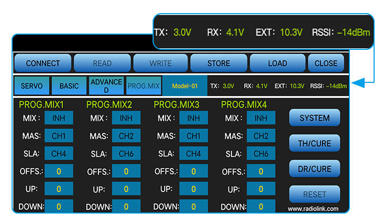
Task: Open PROG.MIX1 MAS channel CH1 selector
Action: (59, 136)
